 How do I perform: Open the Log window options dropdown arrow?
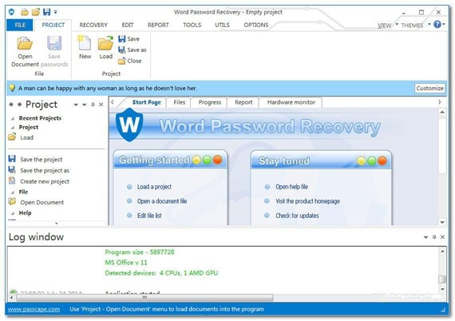pyautogui.click(x=425, y=237)
